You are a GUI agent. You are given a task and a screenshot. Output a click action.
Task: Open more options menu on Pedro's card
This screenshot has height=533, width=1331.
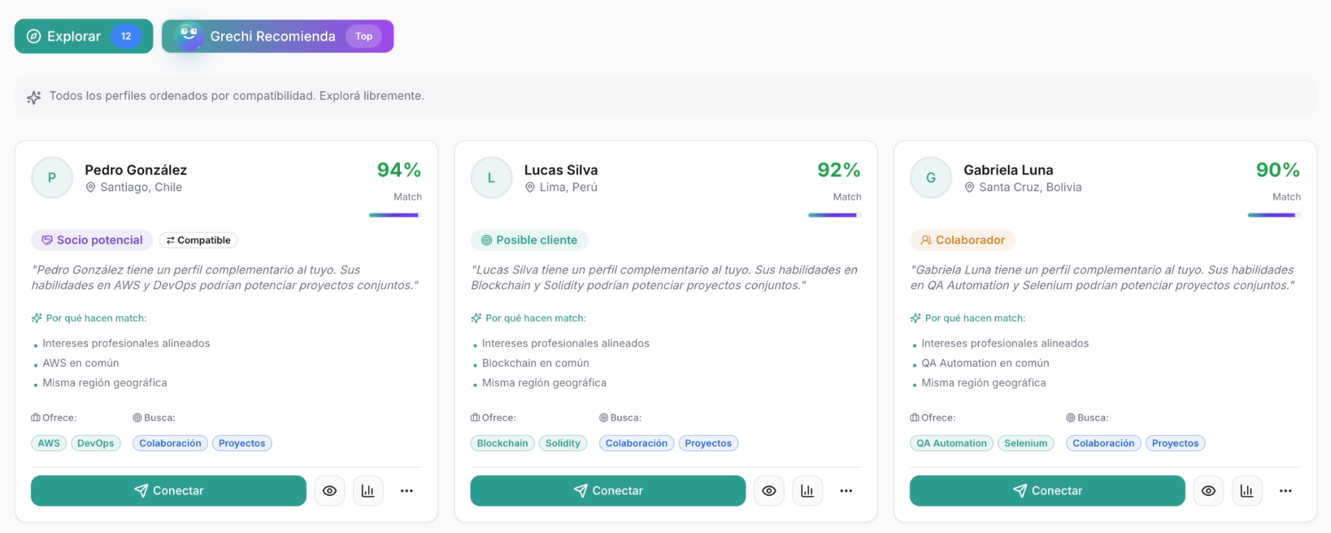pyautogui.click(x=407, y=491)
